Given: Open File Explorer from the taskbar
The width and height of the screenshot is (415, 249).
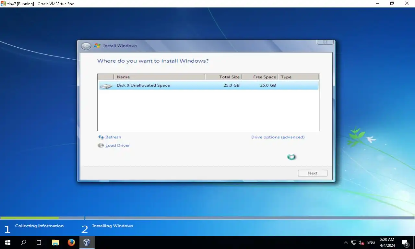Looking at the screenshot, I should (x=55, y=243).
